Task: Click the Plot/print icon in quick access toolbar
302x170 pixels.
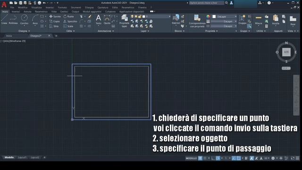Action: click(39, 3)
